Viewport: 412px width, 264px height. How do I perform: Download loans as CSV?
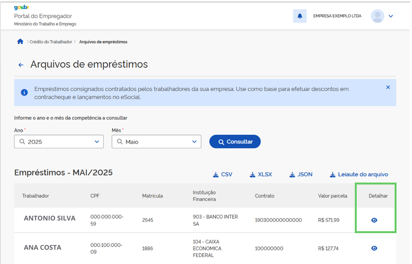[223, 174]
